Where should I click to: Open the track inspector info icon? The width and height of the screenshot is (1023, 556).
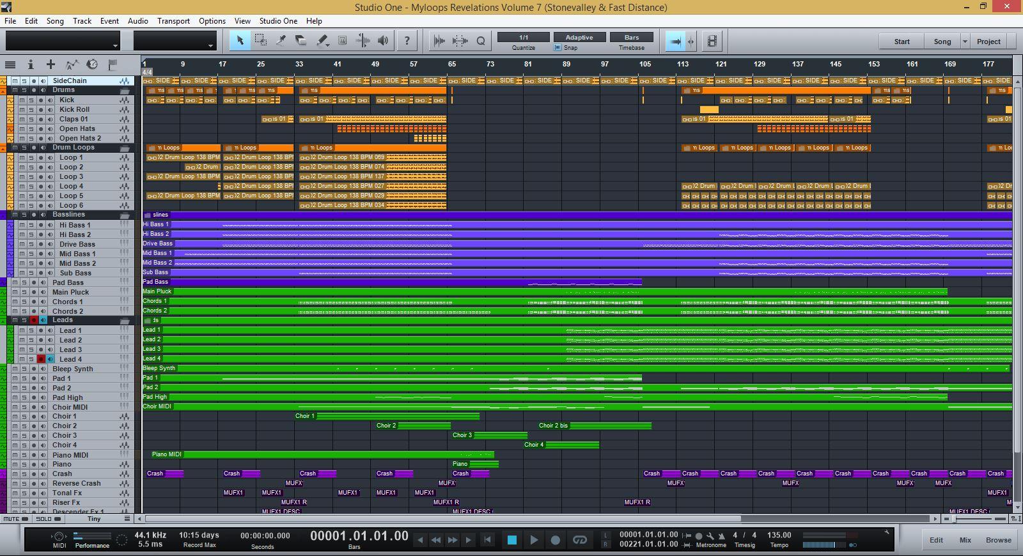30,65
